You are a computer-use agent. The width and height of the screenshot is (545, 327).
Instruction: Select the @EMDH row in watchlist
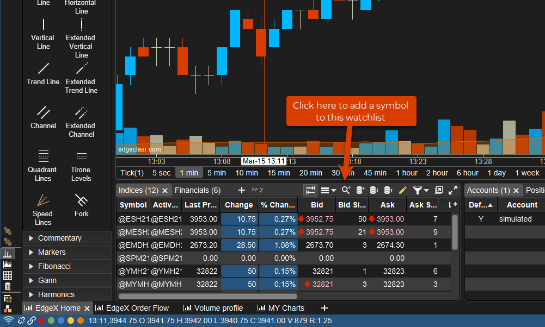pos(284,245)
